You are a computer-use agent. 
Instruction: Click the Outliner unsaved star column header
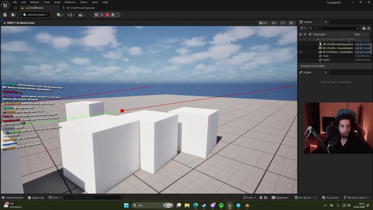(x=305, y=34)
